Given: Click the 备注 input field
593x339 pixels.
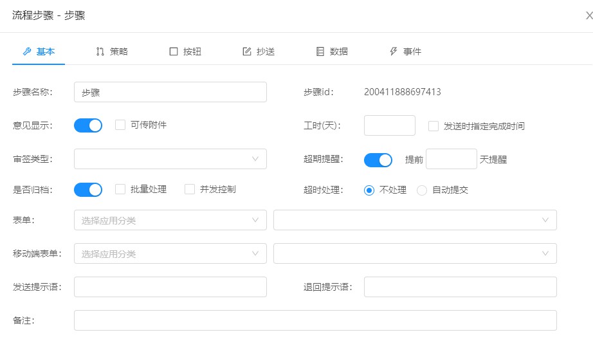Looking at the screenshot, I should click(315, 320).
